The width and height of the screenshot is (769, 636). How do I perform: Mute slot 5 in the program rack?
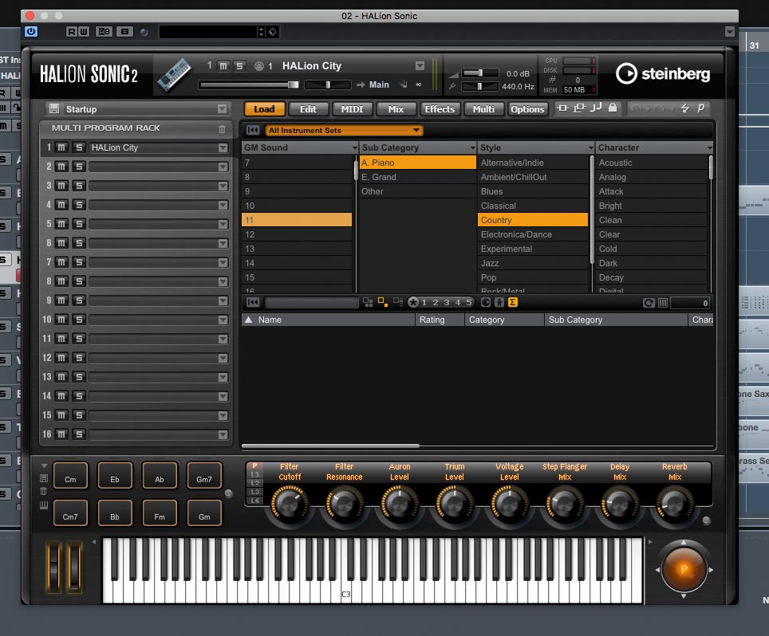61,224
